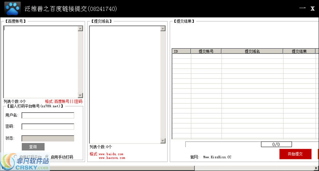Click the 开始提交 red button
Screen dimensions: 319x171
point(295,154)
